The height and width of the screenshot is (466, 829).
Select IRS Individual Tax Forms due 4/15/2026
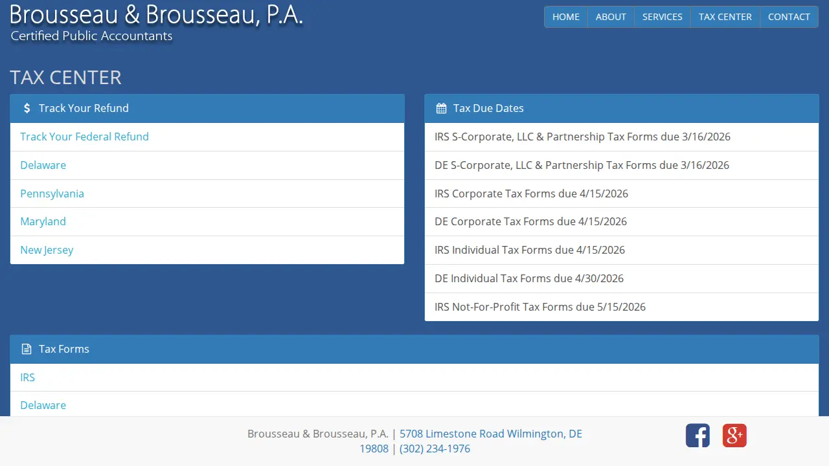622,250
